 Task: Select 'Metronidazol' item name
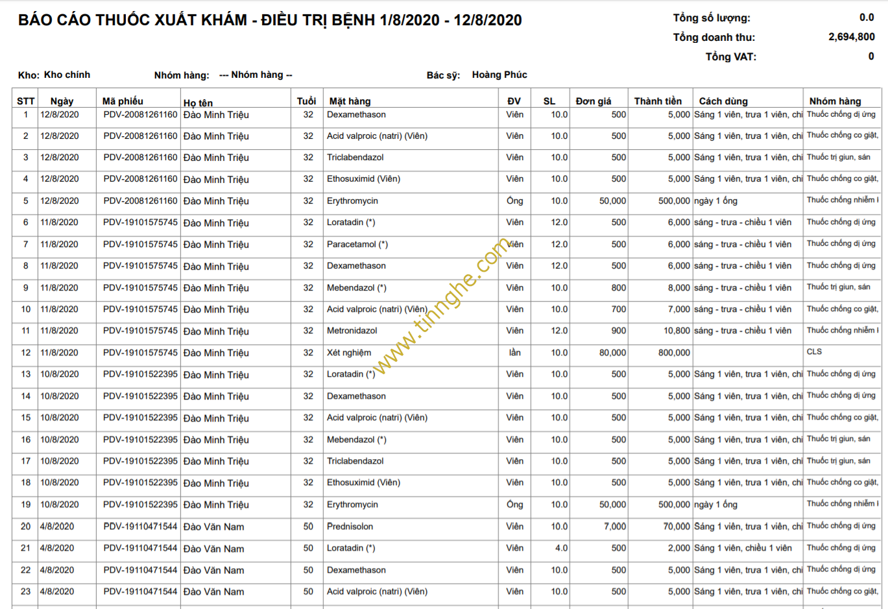point(352,331)
